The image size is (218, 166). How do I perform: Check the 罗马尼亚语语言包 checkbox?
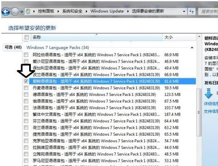click(26, 161)
